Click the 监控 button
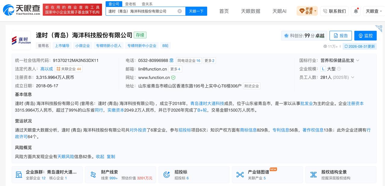The width and height of the screenshot is (385, 186). point(365,36)
